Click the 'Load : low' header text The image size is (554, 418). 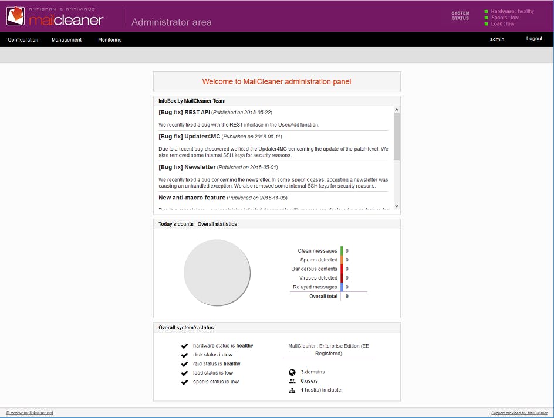(x=502, y=23)
